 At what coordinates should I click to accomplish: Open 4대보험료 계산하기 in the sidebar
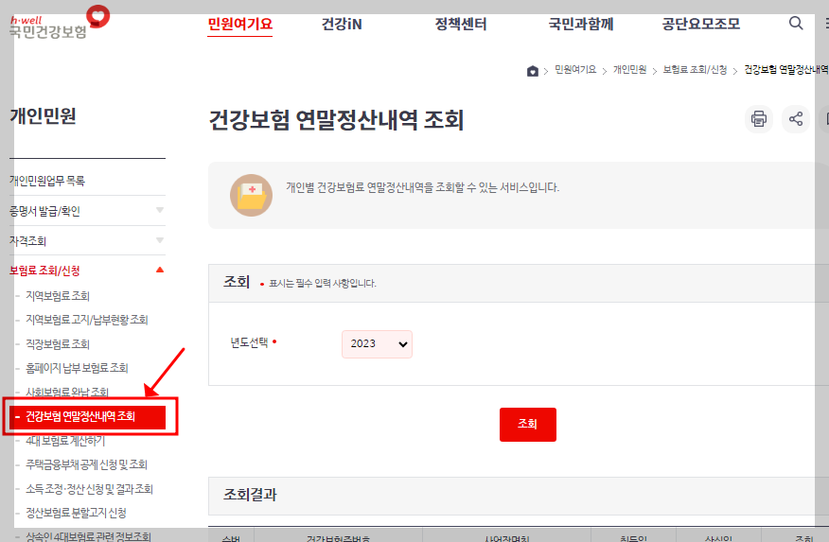click(65, 441)
